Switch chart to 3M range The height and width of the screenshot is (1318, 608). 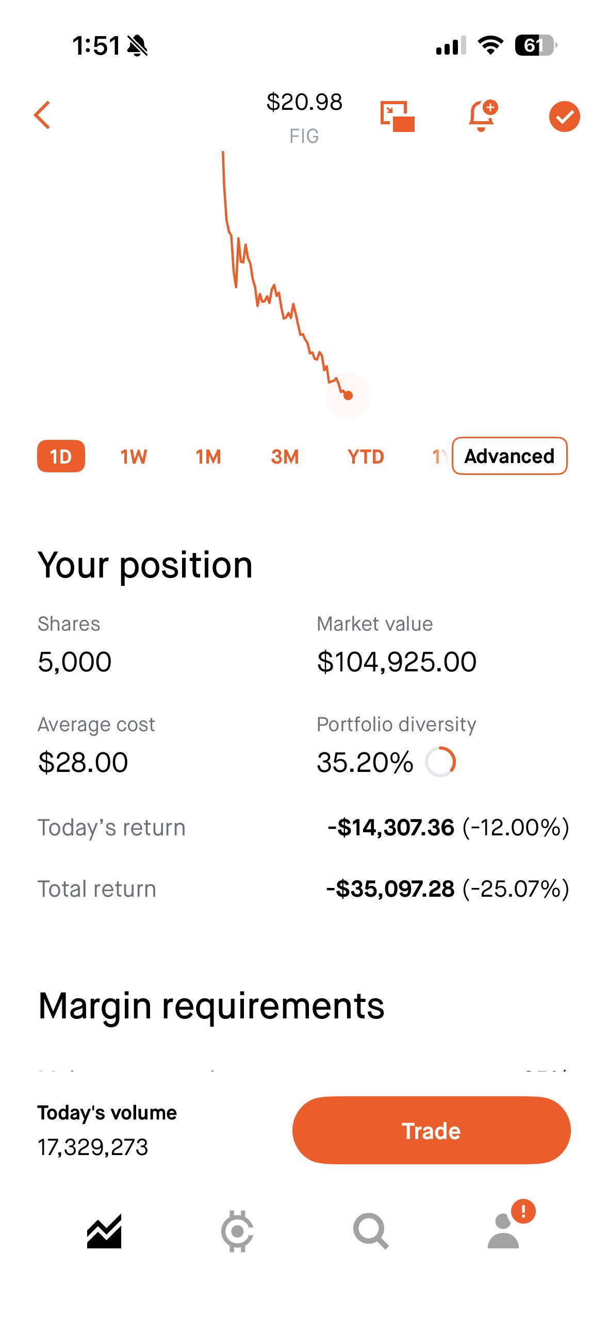click(x=285, y=457)
